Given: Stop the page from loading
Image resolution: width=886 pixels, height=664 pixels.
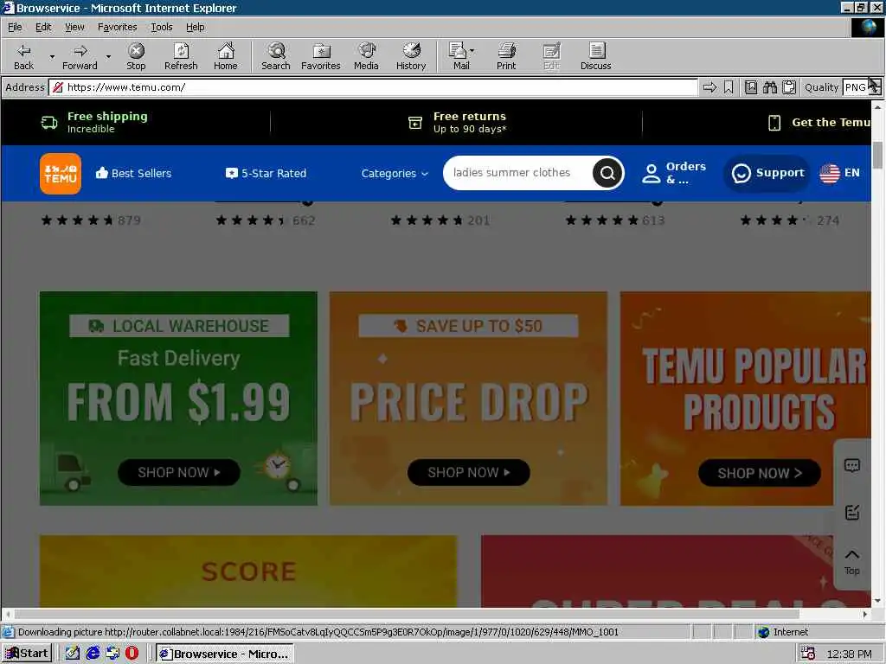Looking at the screenshot, I should tap(136, 56).
